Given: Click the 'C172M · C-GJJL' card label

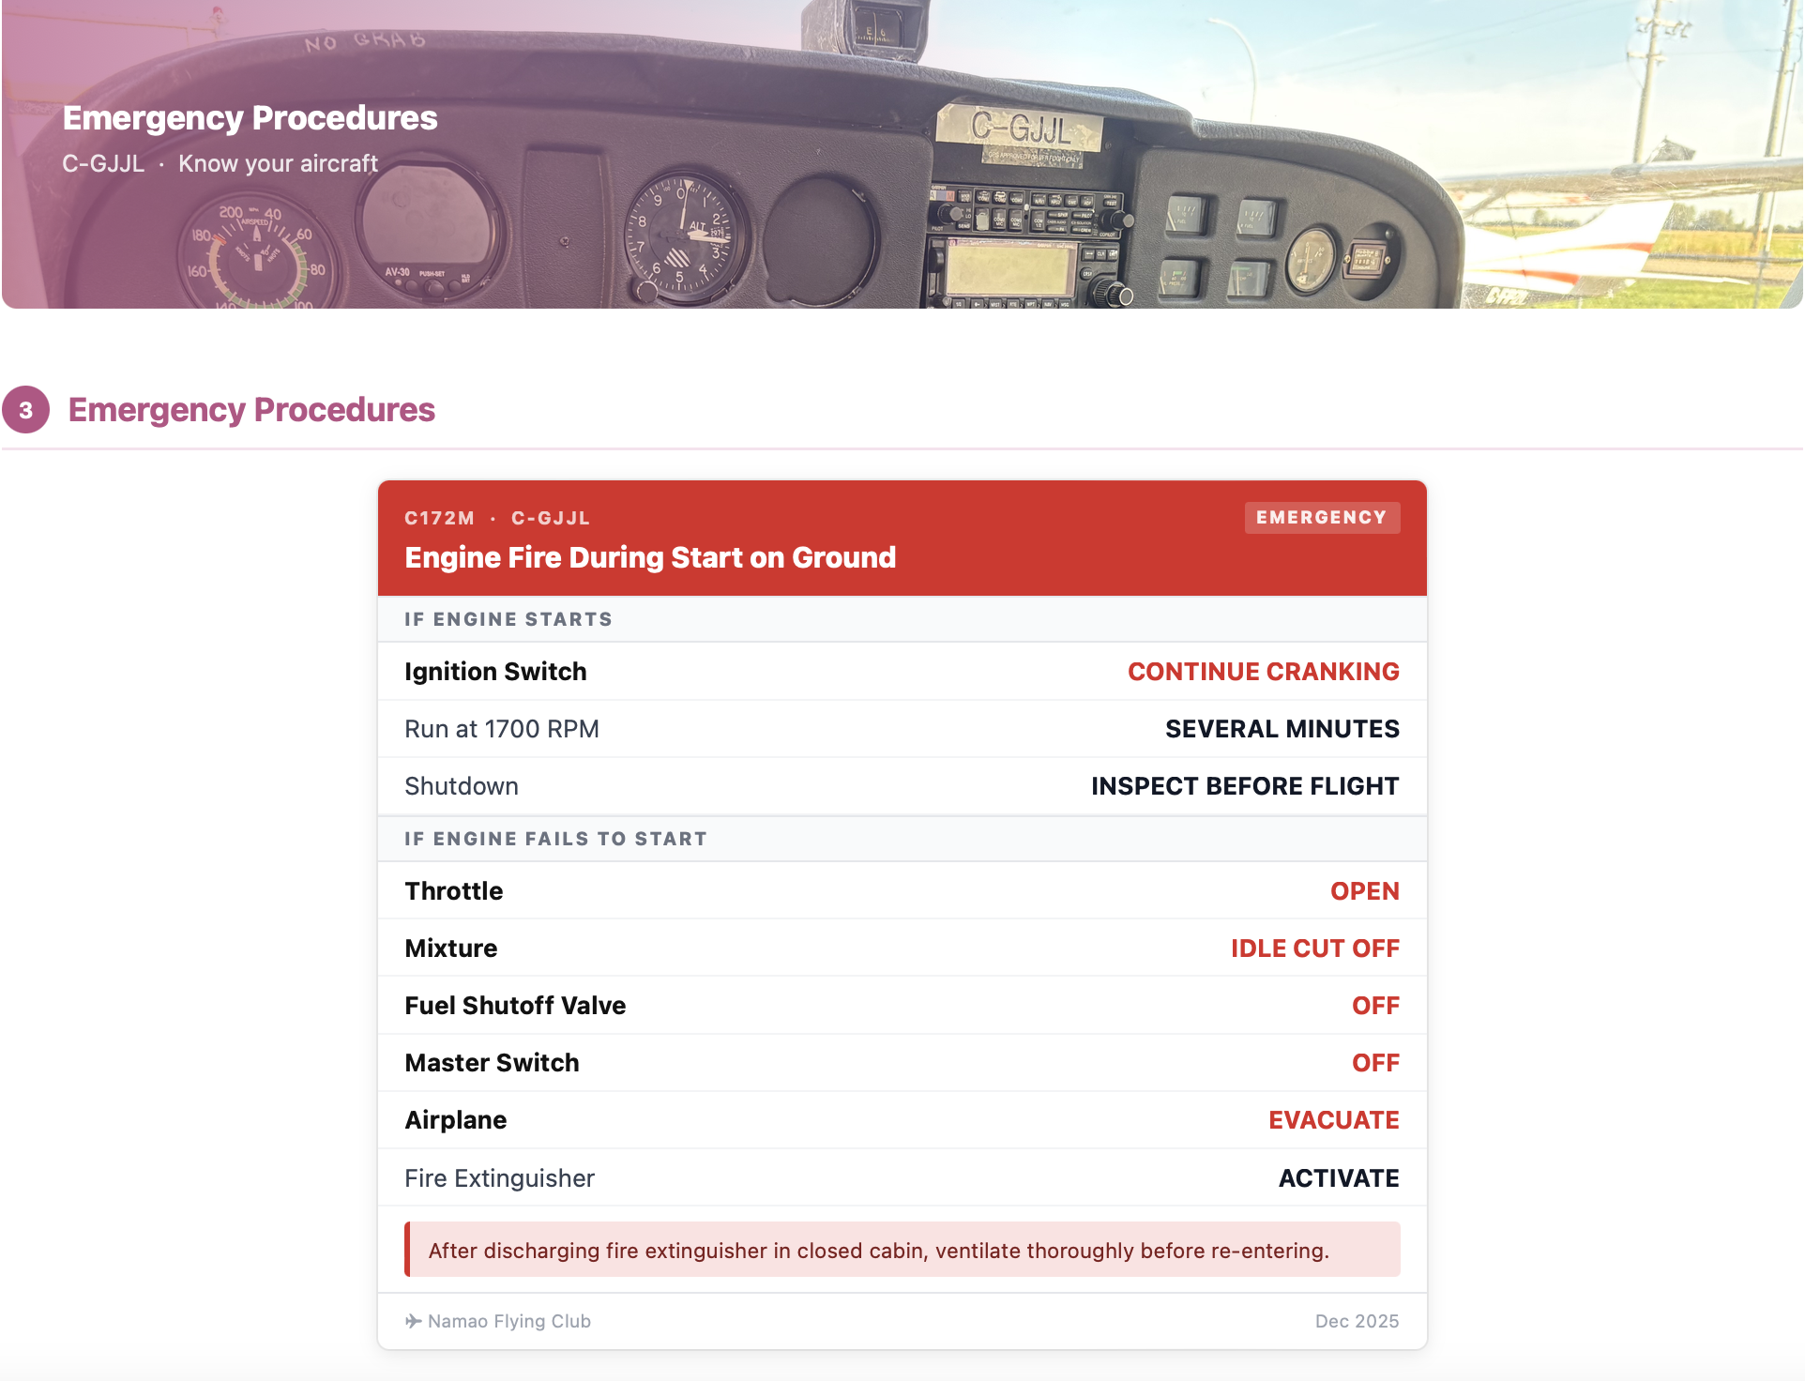Looking at the screenshot, I should pyautogui.click(x=497, y=518).
